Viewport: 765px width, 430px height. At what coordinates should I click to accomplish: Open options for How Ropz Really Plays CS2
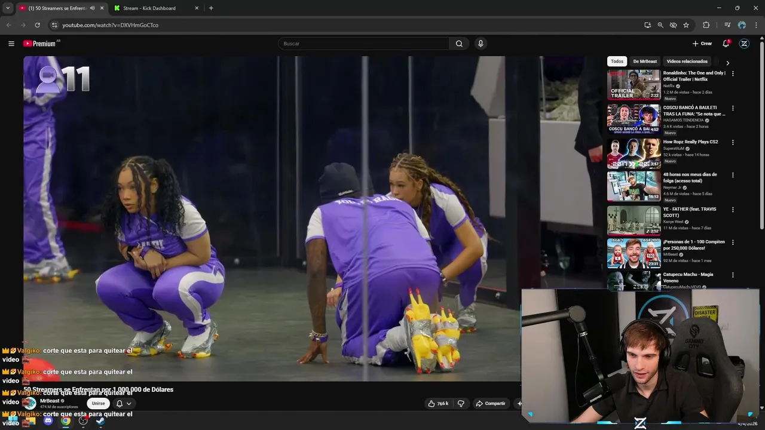[733, 142]
